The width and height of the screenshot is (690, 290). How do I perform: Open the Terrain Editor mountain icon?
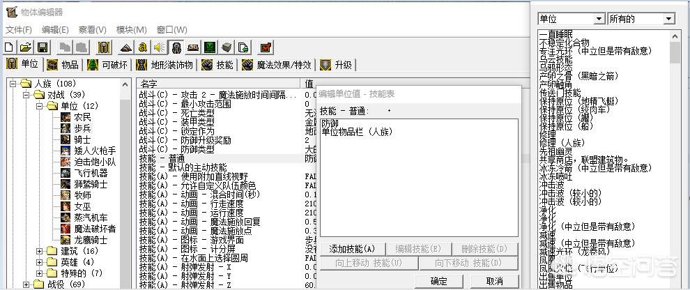pos(126,47)
